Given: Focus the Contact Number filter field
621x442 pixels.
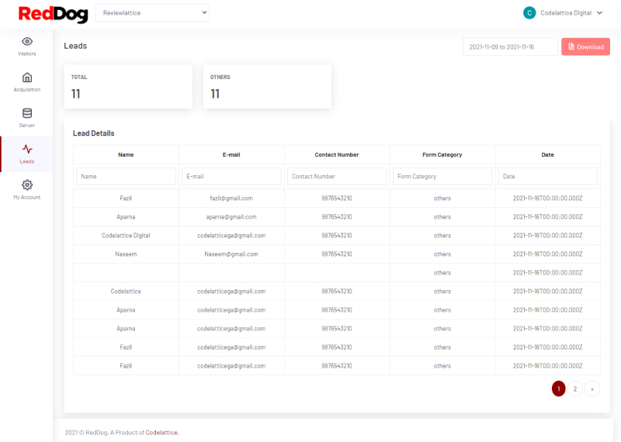Looking at the screenshot, I should pos(337,177).
